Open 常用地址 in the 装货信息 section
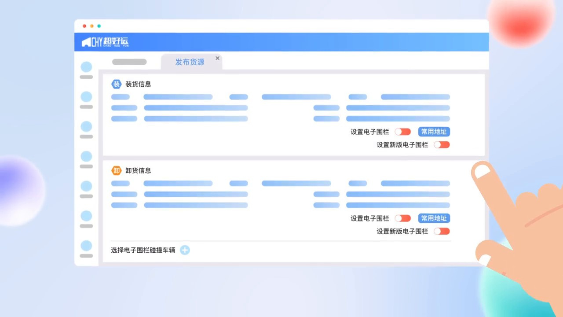 tap(434, 132)
